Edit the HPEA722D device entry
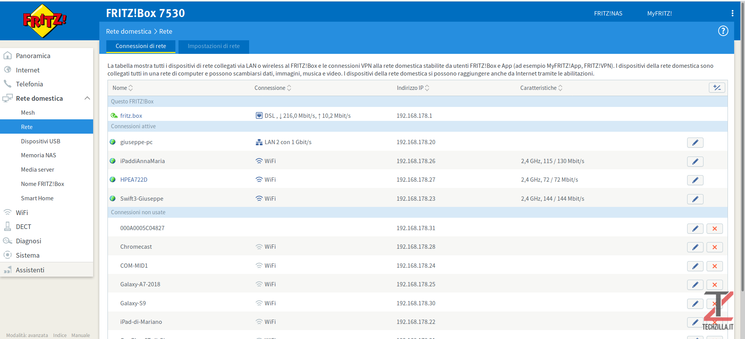The height and width of the screenshot is (339, 745). click(x=695, y=180)
